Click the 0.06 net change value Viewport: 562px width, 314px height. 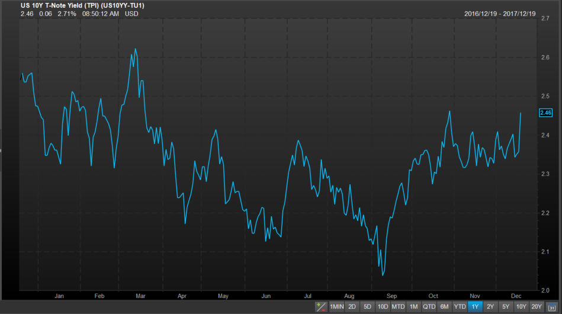46,14
